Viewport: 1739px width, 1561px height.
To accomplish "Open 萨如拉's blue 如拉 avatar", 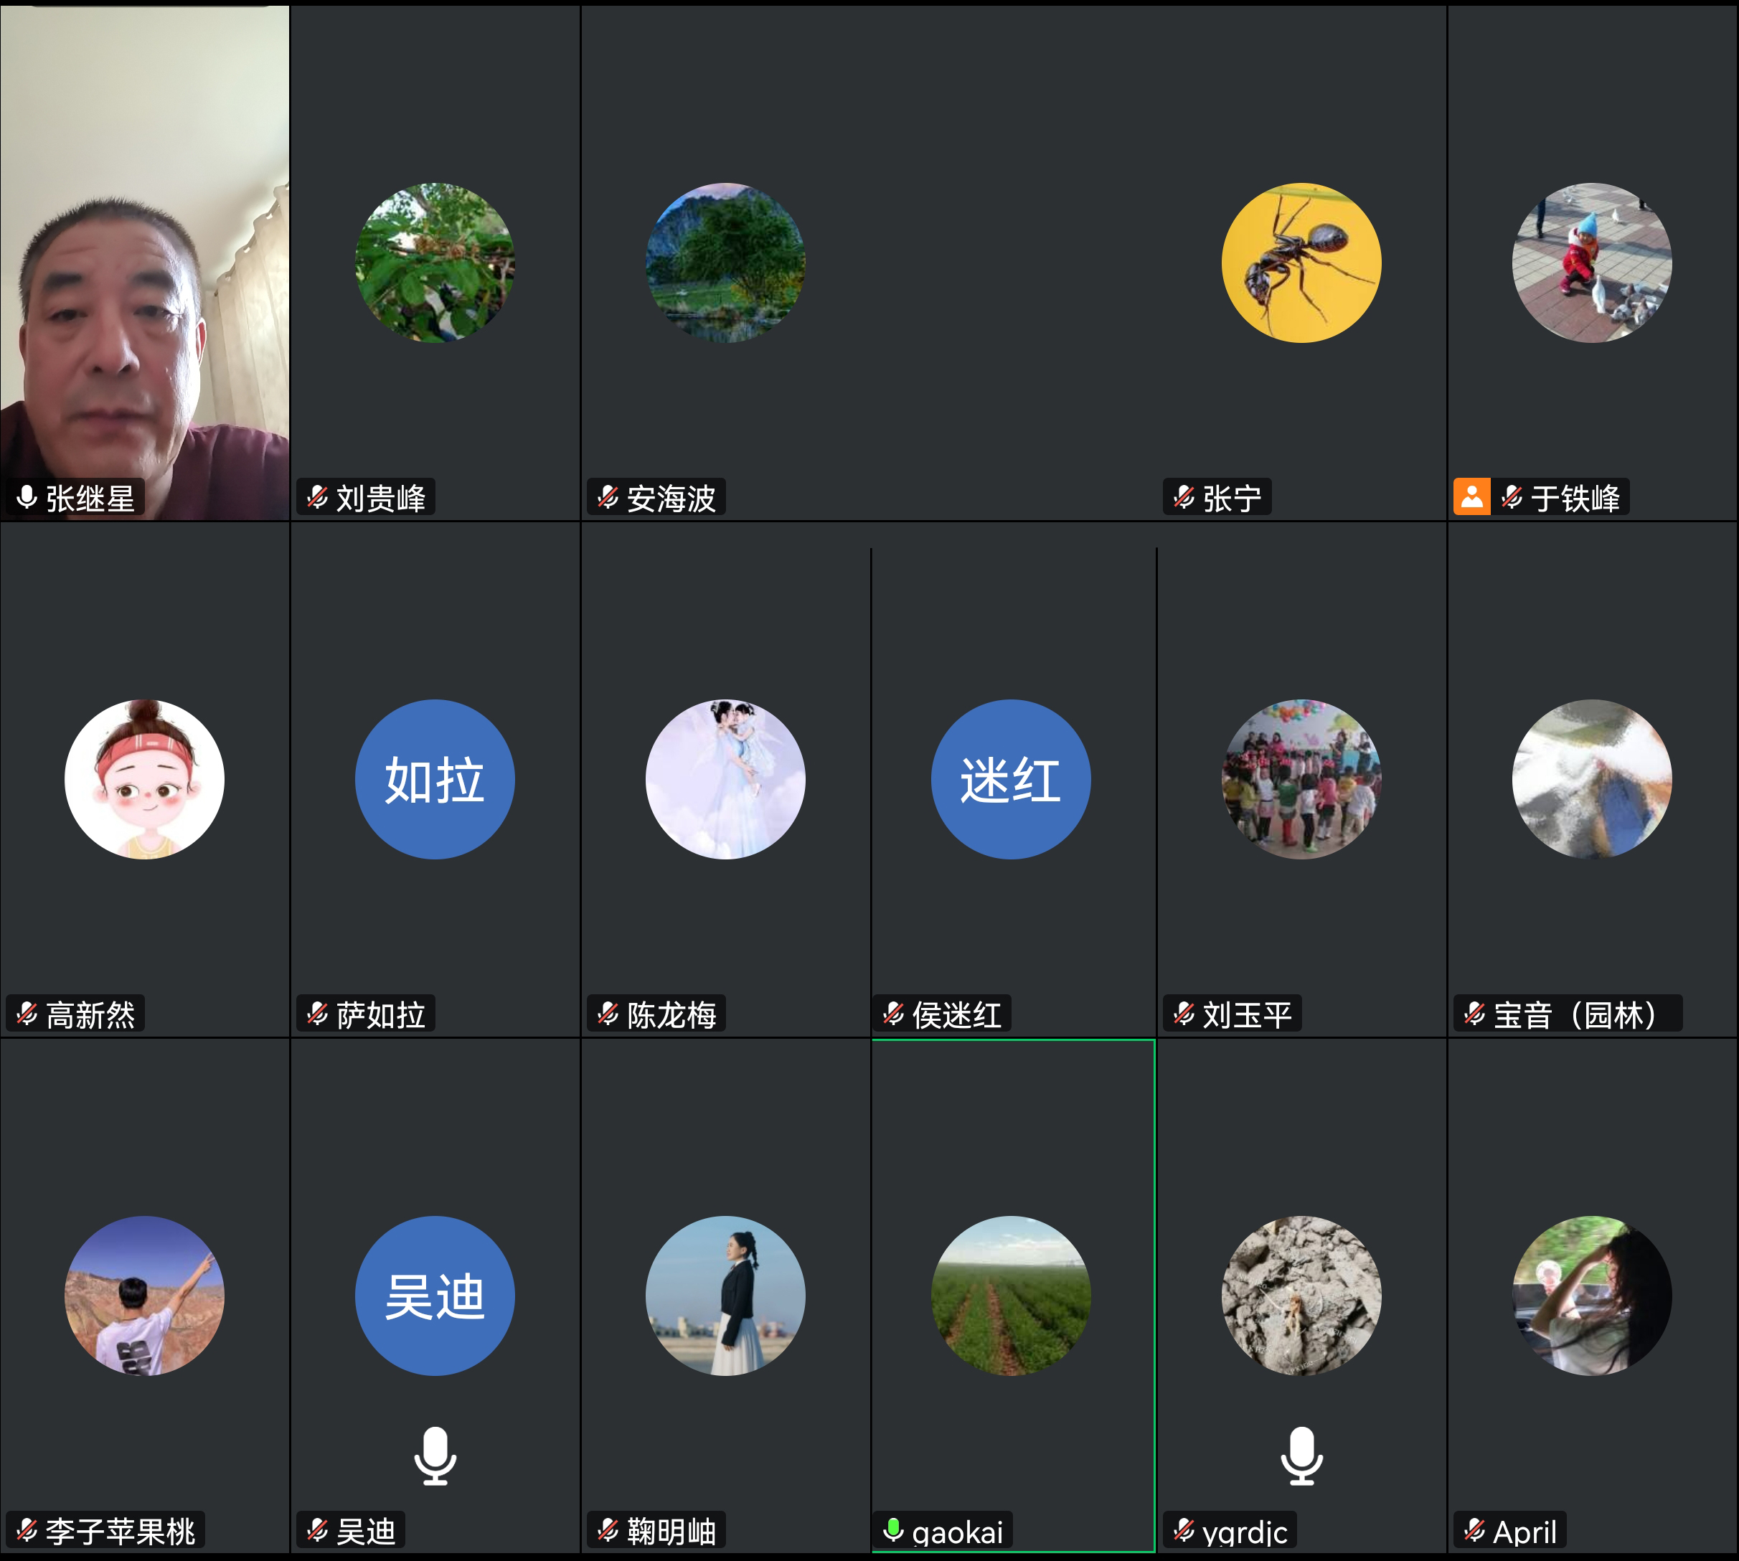I will pos(435,779).
